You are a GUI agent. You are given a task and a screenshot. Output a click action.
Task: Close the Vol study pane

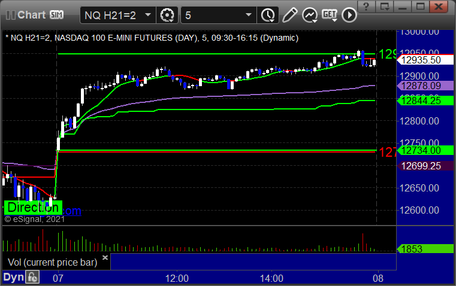[x=105, y=258]
